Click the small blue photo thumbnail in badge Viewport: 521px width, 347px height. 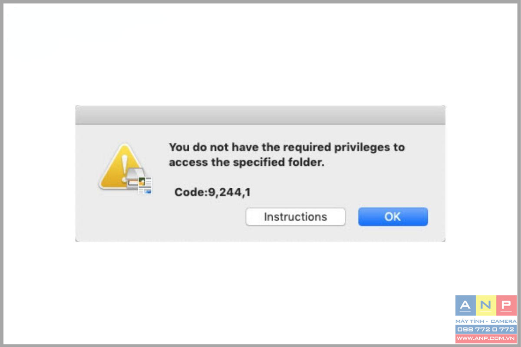coord(148,190)
